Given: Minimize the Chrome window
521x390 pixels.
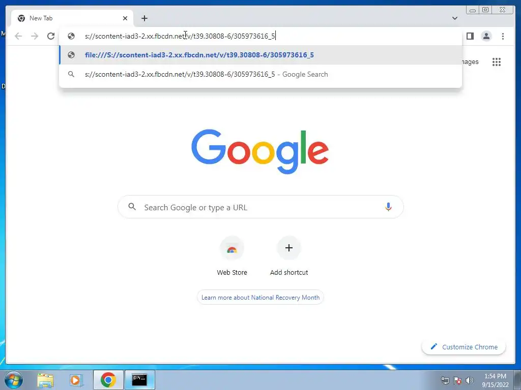Looking at the screenshot, I should coord(473,10).
